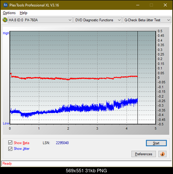173x174 pixels.
Task: Click the vertical position marker line in graph
Action: coord(138,78)
